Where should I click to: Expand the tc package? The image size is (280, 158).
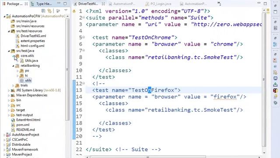click(x=17, y=75)
